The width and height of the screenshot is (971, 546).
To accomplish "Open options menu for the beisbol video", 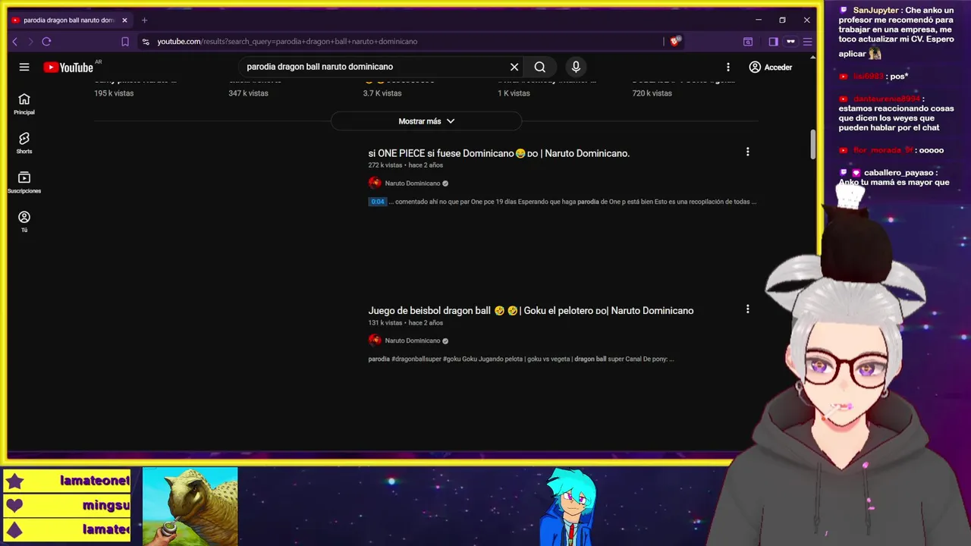I will 747,309.
